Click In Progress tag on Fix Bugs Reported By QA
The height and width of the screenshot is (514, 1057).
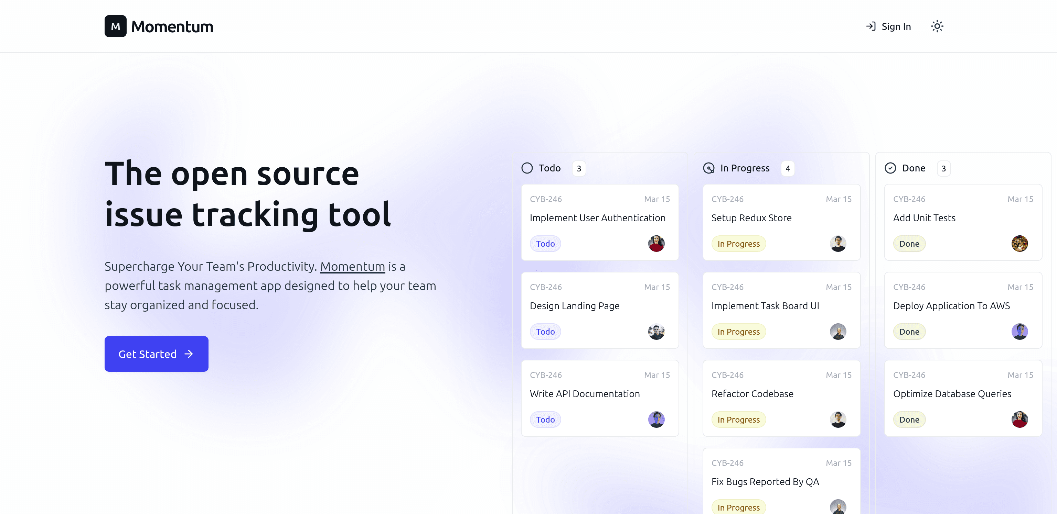point(739,507)
